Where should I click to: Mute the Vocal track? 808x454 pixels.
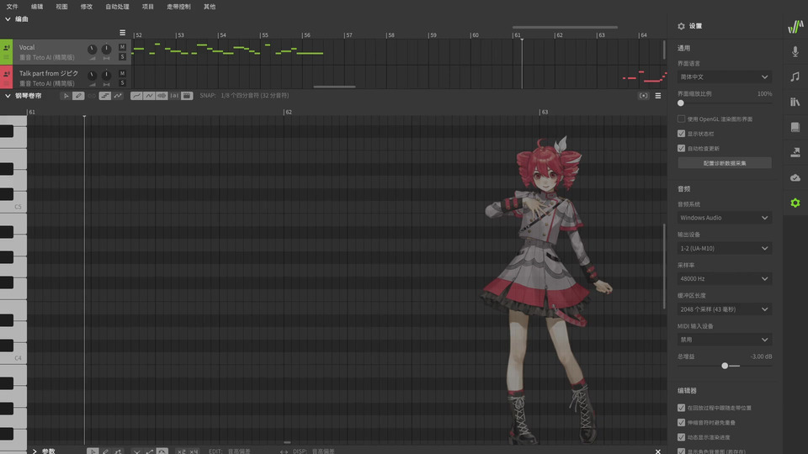122,47
